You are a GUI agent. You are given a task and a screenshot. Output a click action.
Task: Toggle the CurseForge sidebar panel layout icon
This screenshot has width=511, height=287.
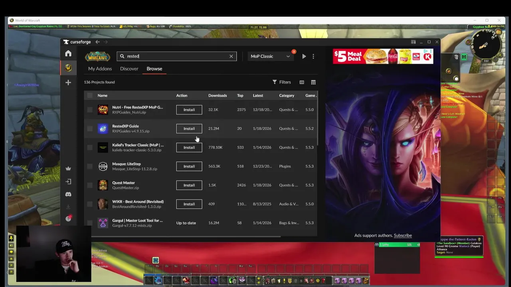[x=413, y=42]
